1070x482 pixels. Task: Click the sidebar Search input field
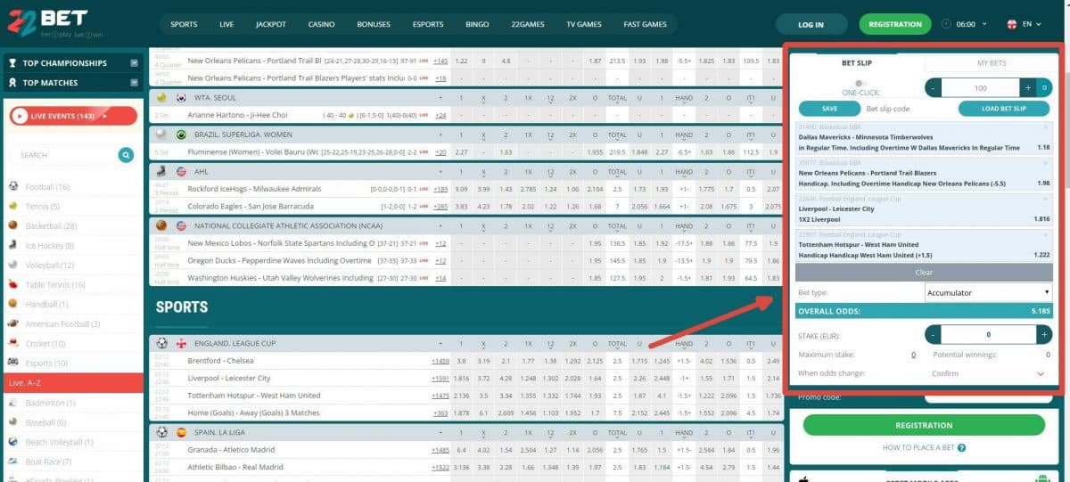tap(66, 155)
